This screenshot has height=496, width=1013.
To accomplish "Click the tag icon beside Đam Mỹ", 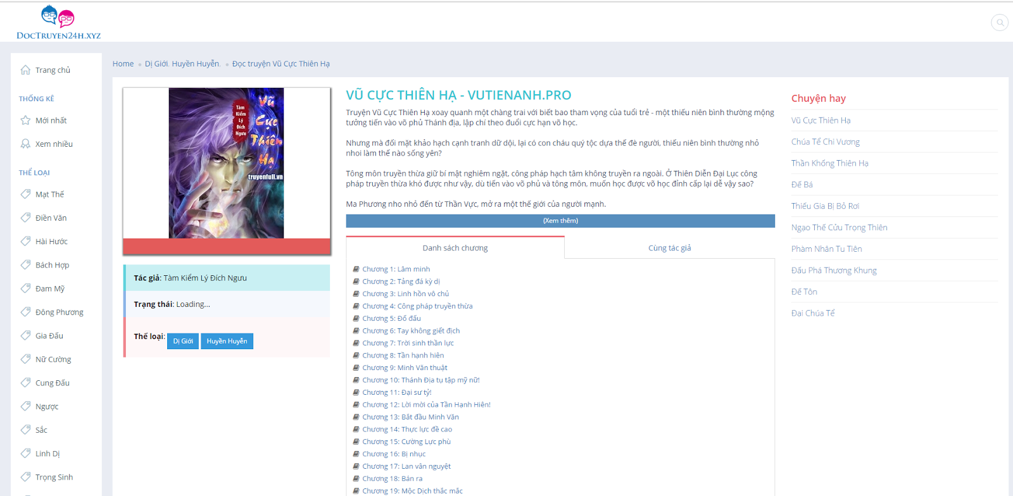I will [x=25, y=288].
